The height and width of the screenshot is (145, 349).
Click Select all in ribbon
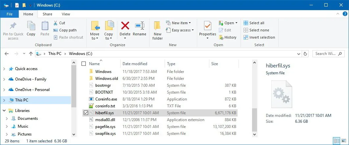click(x=254, y=23)
